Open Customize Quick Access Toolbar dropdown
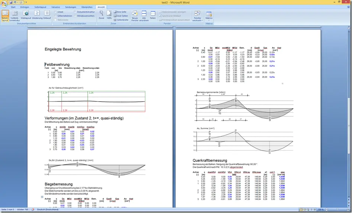 (x=26, y=2)
